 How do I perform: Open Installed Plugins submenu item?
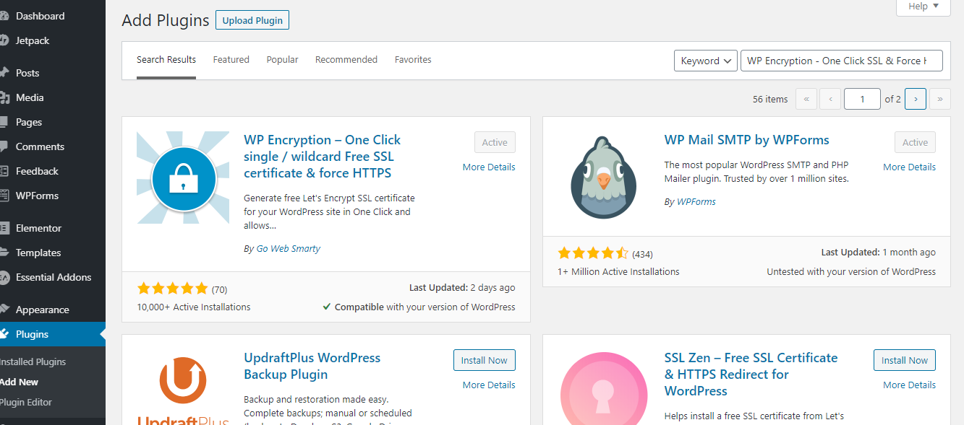point(33,362)
